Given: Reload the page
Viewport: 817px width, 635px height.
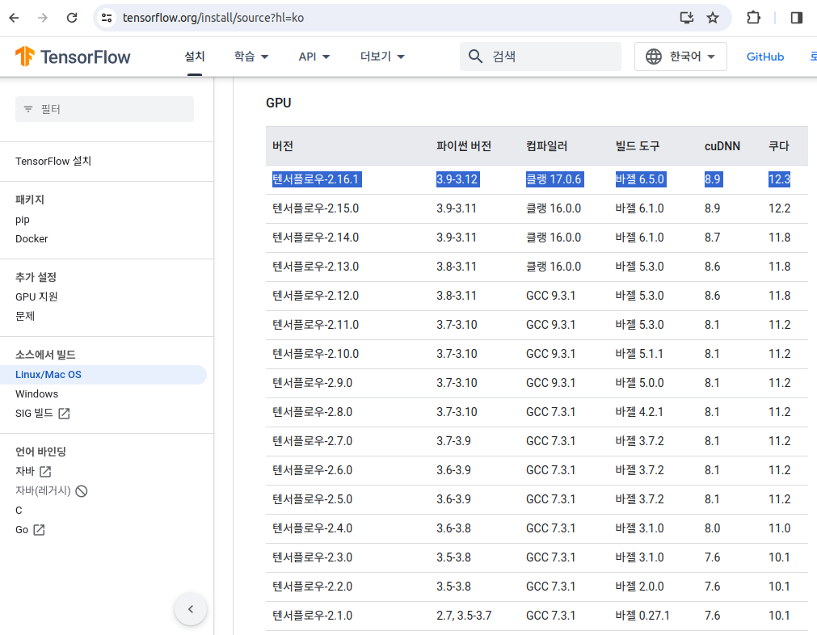Looking at the screenshot, I should pos(72,18).
